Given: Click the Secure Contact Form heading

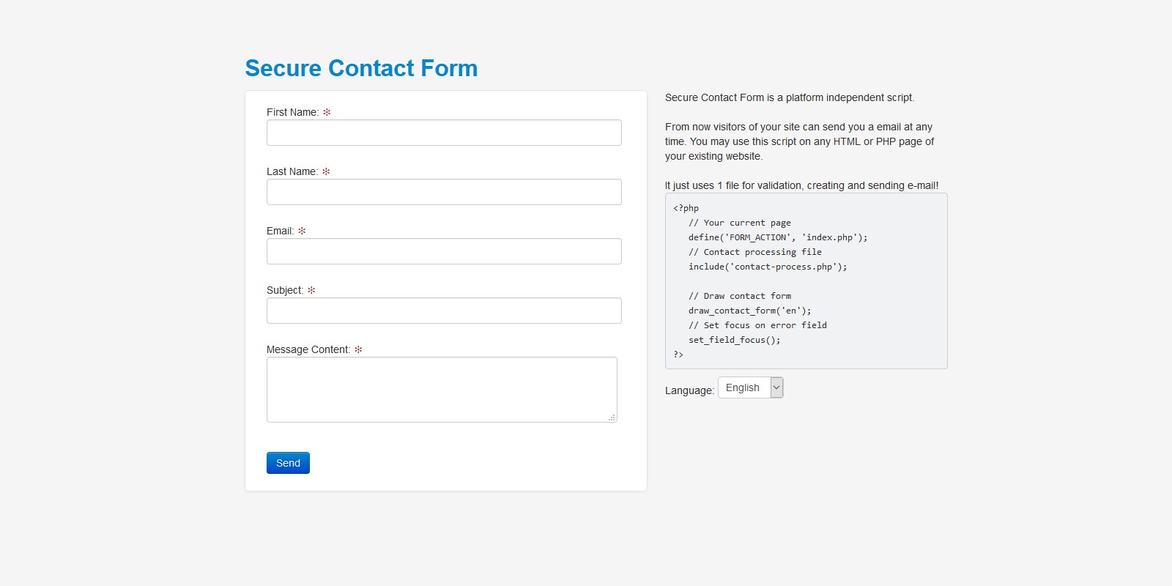Looking at the screenshot, I should pyautogui.click(x=361, y=68).
